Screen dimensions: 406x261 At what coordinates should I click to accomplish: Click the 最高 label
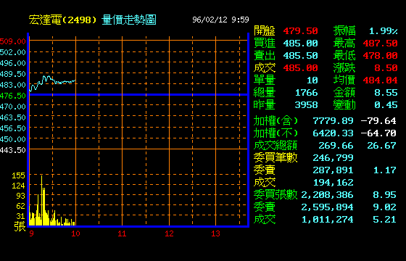(x=344, y=43)
